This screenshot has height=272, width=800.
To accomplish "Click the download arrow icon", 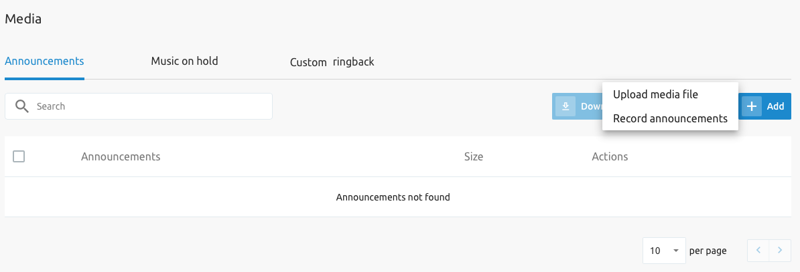I will tap(565, 106).
